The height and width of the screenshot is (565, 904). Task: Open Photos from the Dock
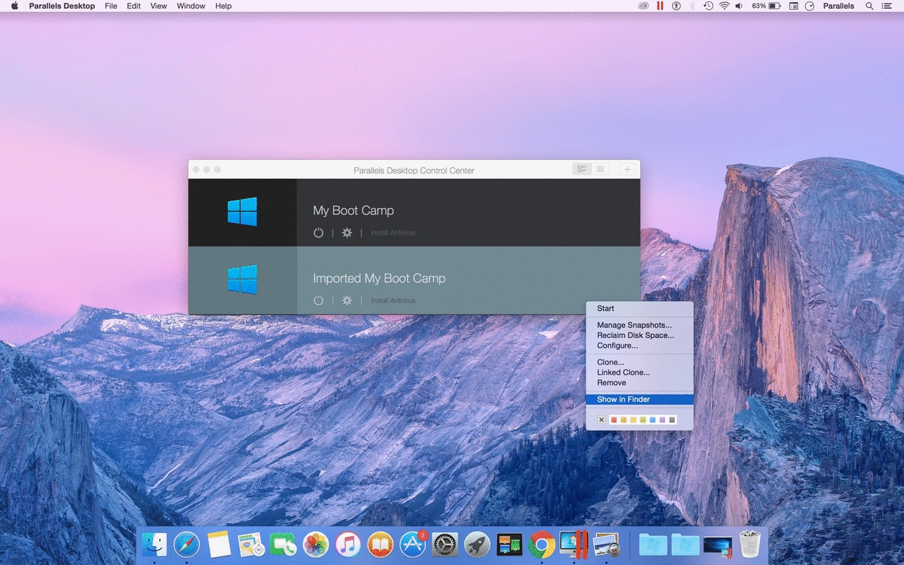point(316,544)
